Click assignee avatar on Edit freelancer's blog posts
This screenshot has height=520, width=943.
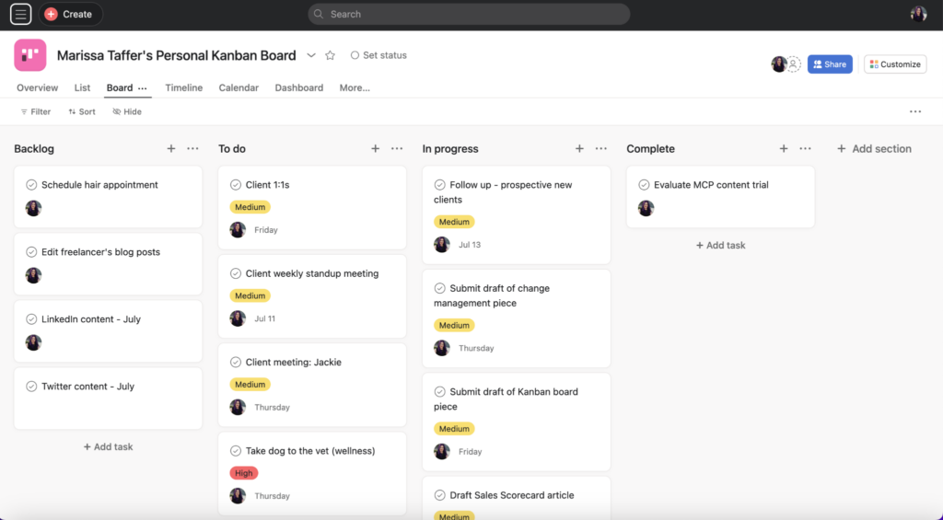point(34,275)
